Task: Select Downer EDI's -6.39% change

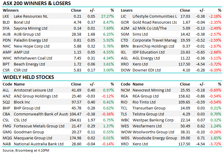Action: tap(216, 70)
